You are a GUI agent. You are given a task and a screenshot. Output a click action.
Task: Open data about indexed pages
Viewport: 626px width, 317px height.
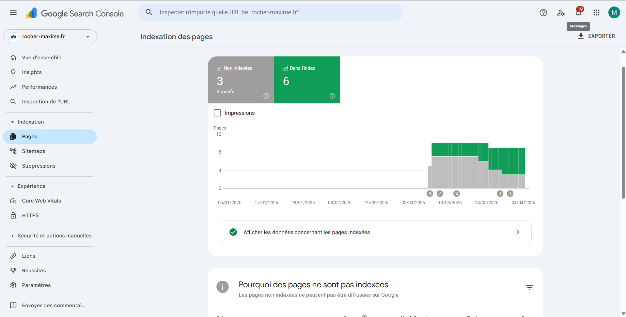(375, 232)
